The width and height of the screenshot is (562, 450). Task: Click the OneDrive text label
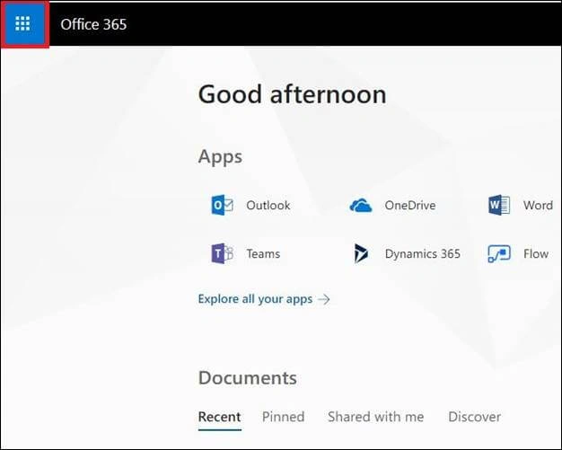pyautogui.click(x=410, y=206)
